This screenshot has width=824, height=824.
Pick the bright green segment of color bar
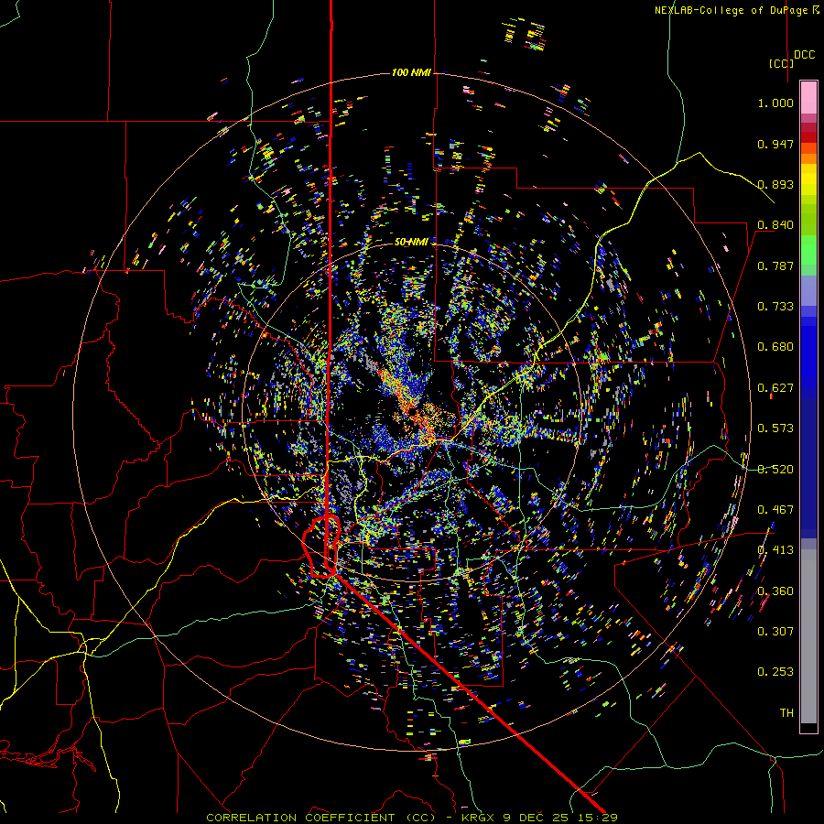pos(808,250)
